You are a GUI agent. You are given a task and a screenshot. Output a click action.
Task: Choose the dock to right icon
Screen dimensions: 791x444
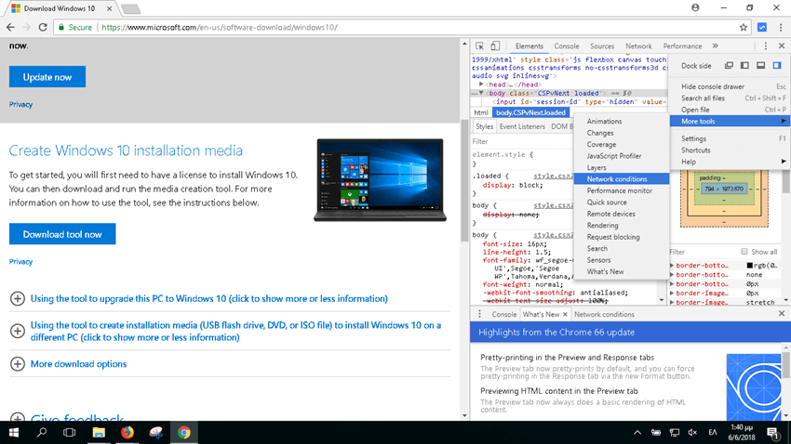(x=777, y=65)
